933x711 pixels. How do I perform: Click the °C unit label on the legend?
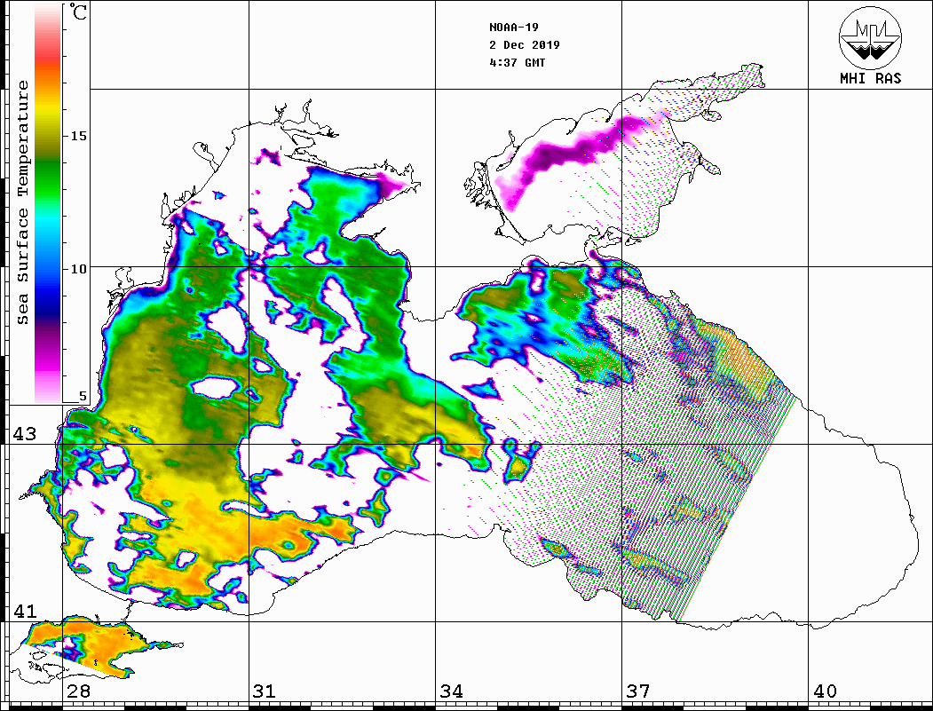(x=77, y=12)
